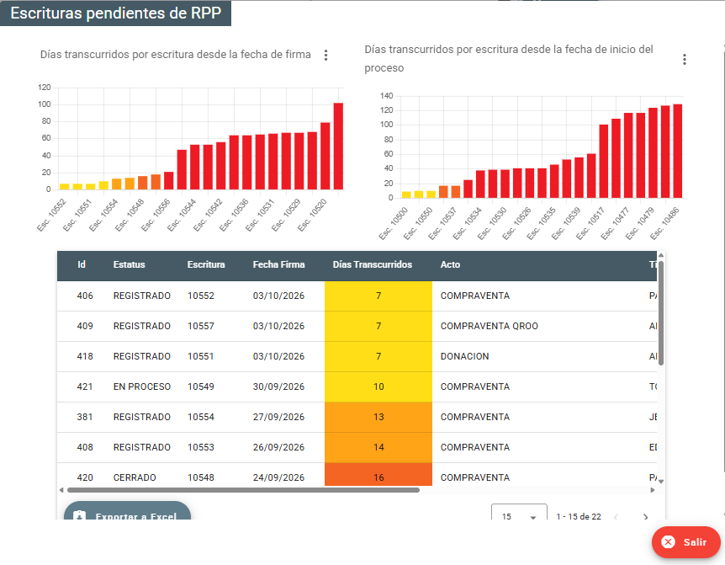Go to the next table page

pyautogui.click(x=645, y=516)
